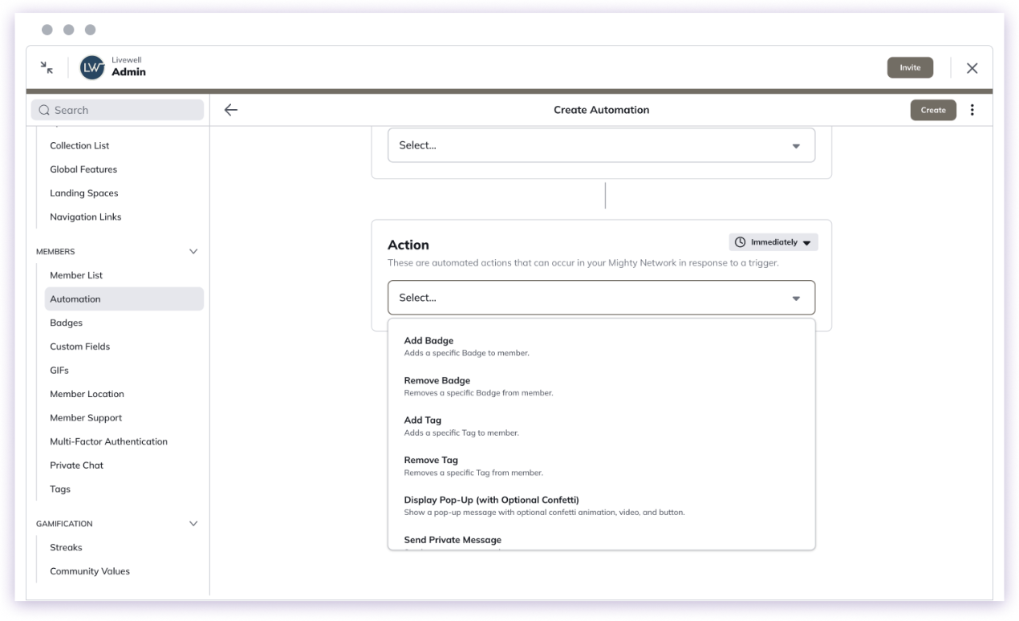Choose Add Badge action

[x=601, y=346]
